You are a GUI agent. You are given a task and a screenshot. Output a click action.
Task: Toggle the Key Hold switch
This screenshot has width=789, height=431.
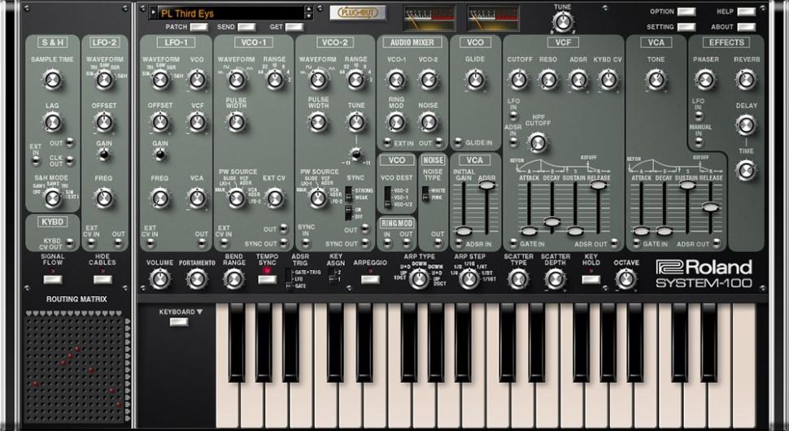point(591,278)
